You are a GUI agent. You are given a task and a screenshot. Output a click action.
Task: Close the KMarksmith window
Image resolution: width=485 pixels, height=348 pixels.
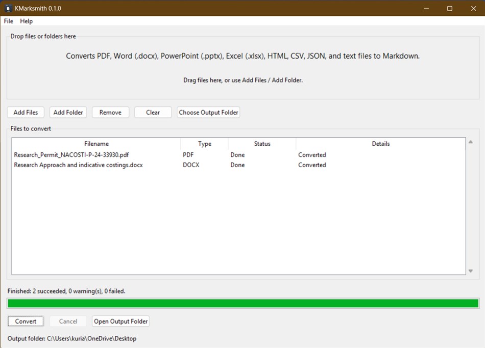(473, 8)
